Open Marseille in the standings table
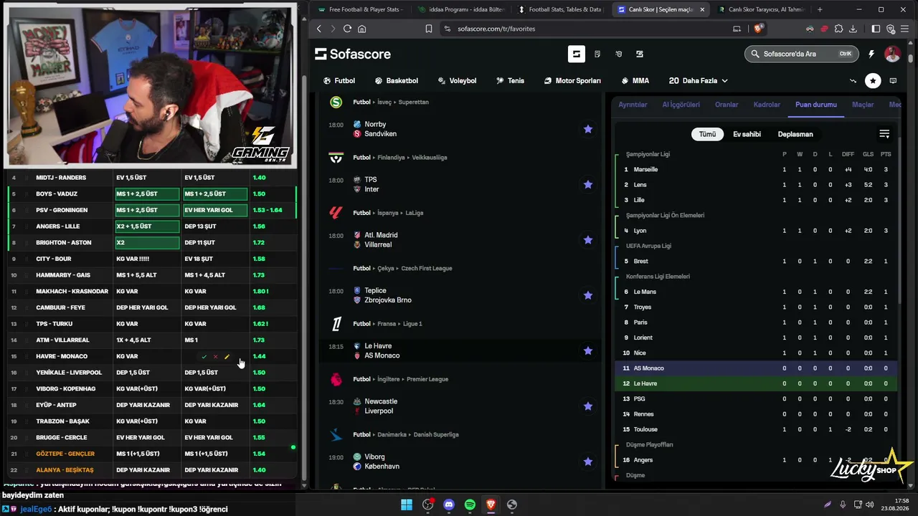Viewport: 918px width, 516px height. [645, 169]
